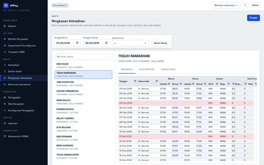Click the Dokumen Kehadiran sidebar icon
The width and height of the screenshot is (264, 165).
click(5, 85)
